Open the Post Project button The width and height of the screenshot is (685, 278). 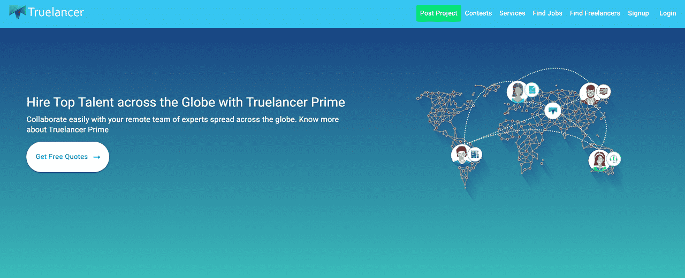tap(439, 13)
